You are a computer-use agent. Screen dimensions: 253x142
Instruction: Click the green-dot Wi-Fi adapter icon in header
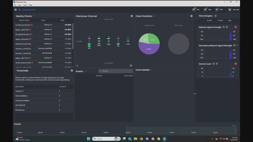click(194, 10)
